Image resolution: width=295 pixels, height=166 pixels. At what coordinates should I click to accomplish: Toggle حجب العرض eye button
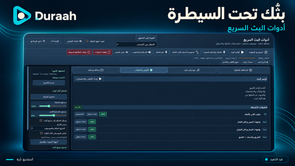[x=122, y=52]
